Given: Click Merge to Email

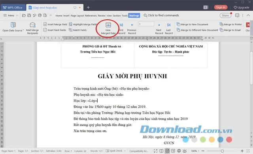Looking at the screenshot, I should click(230, 30).
